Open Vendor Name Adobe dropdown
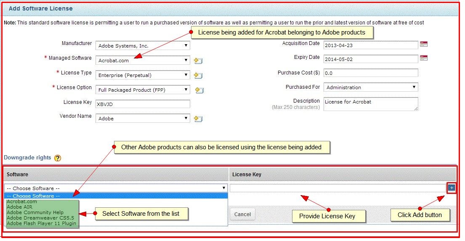Viewport: 465px width, 241px height. (143, 119)
